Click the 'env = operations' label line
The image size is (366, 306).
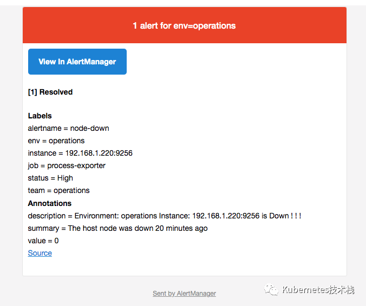pyautogui.click(x=56, y=141)
